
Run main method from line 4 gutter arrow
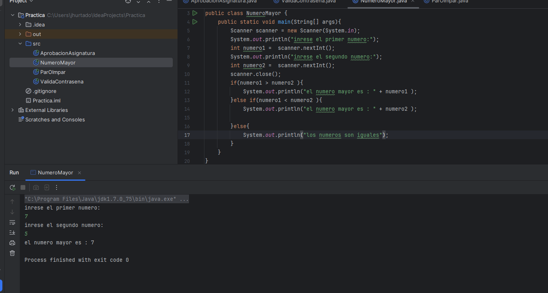click(x=195, y=22)
